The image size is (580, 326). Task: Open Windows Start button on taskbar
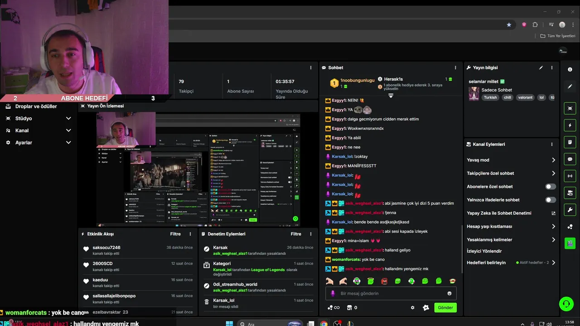229,324
